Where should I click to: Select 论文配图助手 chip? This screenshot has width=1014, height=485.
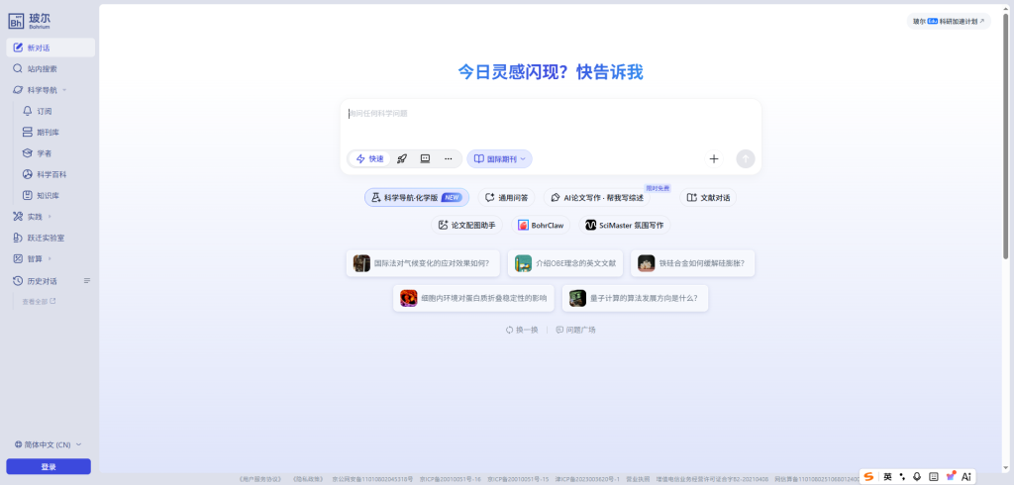[466, 225]
